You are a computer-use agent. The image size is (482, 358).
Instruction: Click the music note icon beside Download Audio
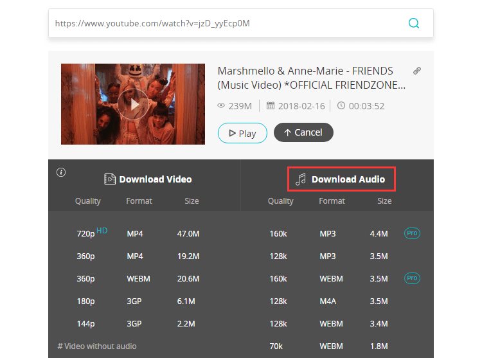pos(301,179)
